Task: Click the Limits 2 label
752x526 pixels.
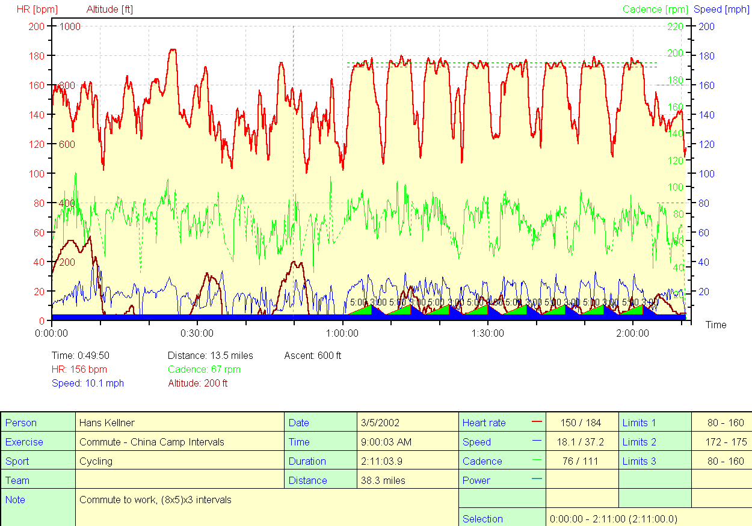Action: coord(639,442)
